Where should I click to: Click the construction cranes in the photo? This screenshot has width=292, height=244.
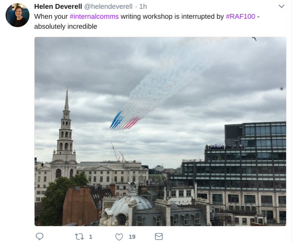point(119,152)
